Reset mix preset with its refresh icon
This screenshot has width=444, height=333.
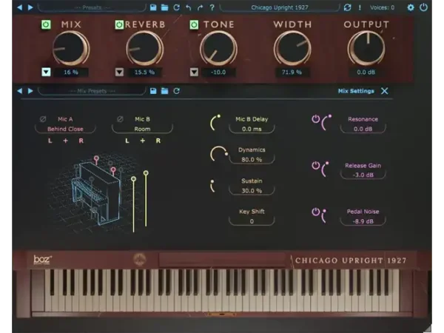coord(176,91)
